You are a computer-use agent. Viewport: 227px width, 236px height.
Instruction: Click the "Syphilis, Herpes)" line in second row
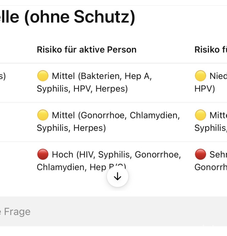pos(71,128)
